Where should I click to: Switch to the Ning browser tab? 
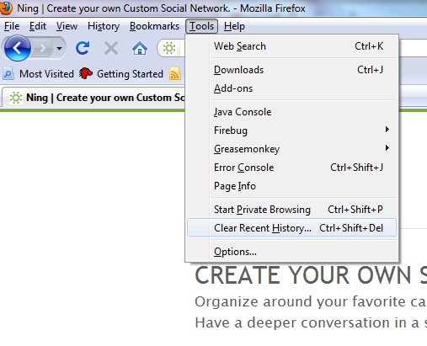point(94,98)
